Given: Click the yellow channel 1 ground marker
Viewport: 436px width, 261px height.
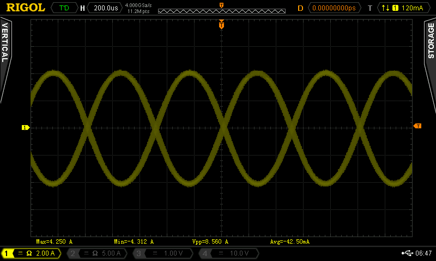Looking at the screenshot, I should click(26, 128).
